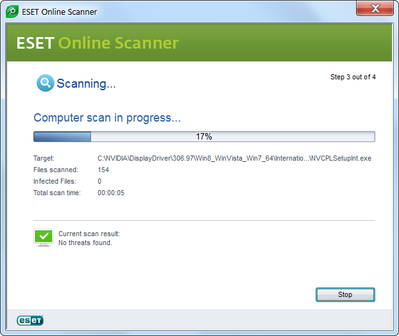This screenshot has width=399, height=336.
Task: Click the 'No threats found.' message
Action: click(x=85, y=243)
